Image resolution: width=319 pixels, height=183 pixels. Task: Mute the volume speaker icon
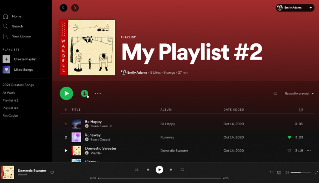[x=287, y=172]
